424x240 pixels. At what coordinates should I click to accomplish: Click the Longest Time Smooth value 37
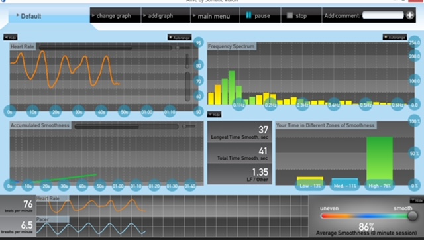263,129
